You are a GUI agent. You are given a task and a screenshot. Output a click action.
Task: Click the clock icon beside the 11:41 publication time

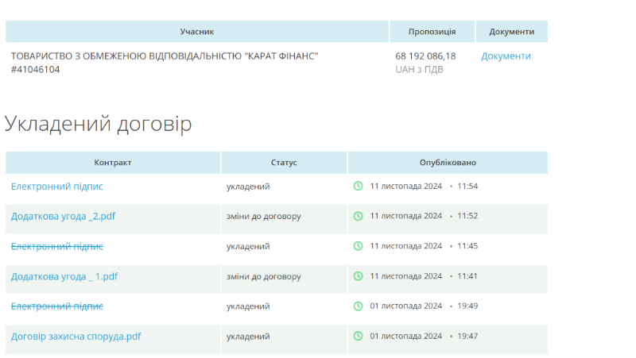tap(358, 276)
